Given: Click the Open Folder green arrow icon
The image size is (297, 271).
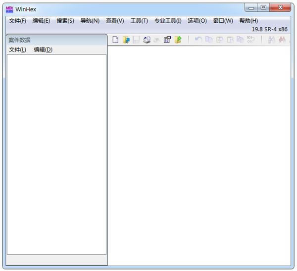Looking at the screenshot, I should (178, 40).
